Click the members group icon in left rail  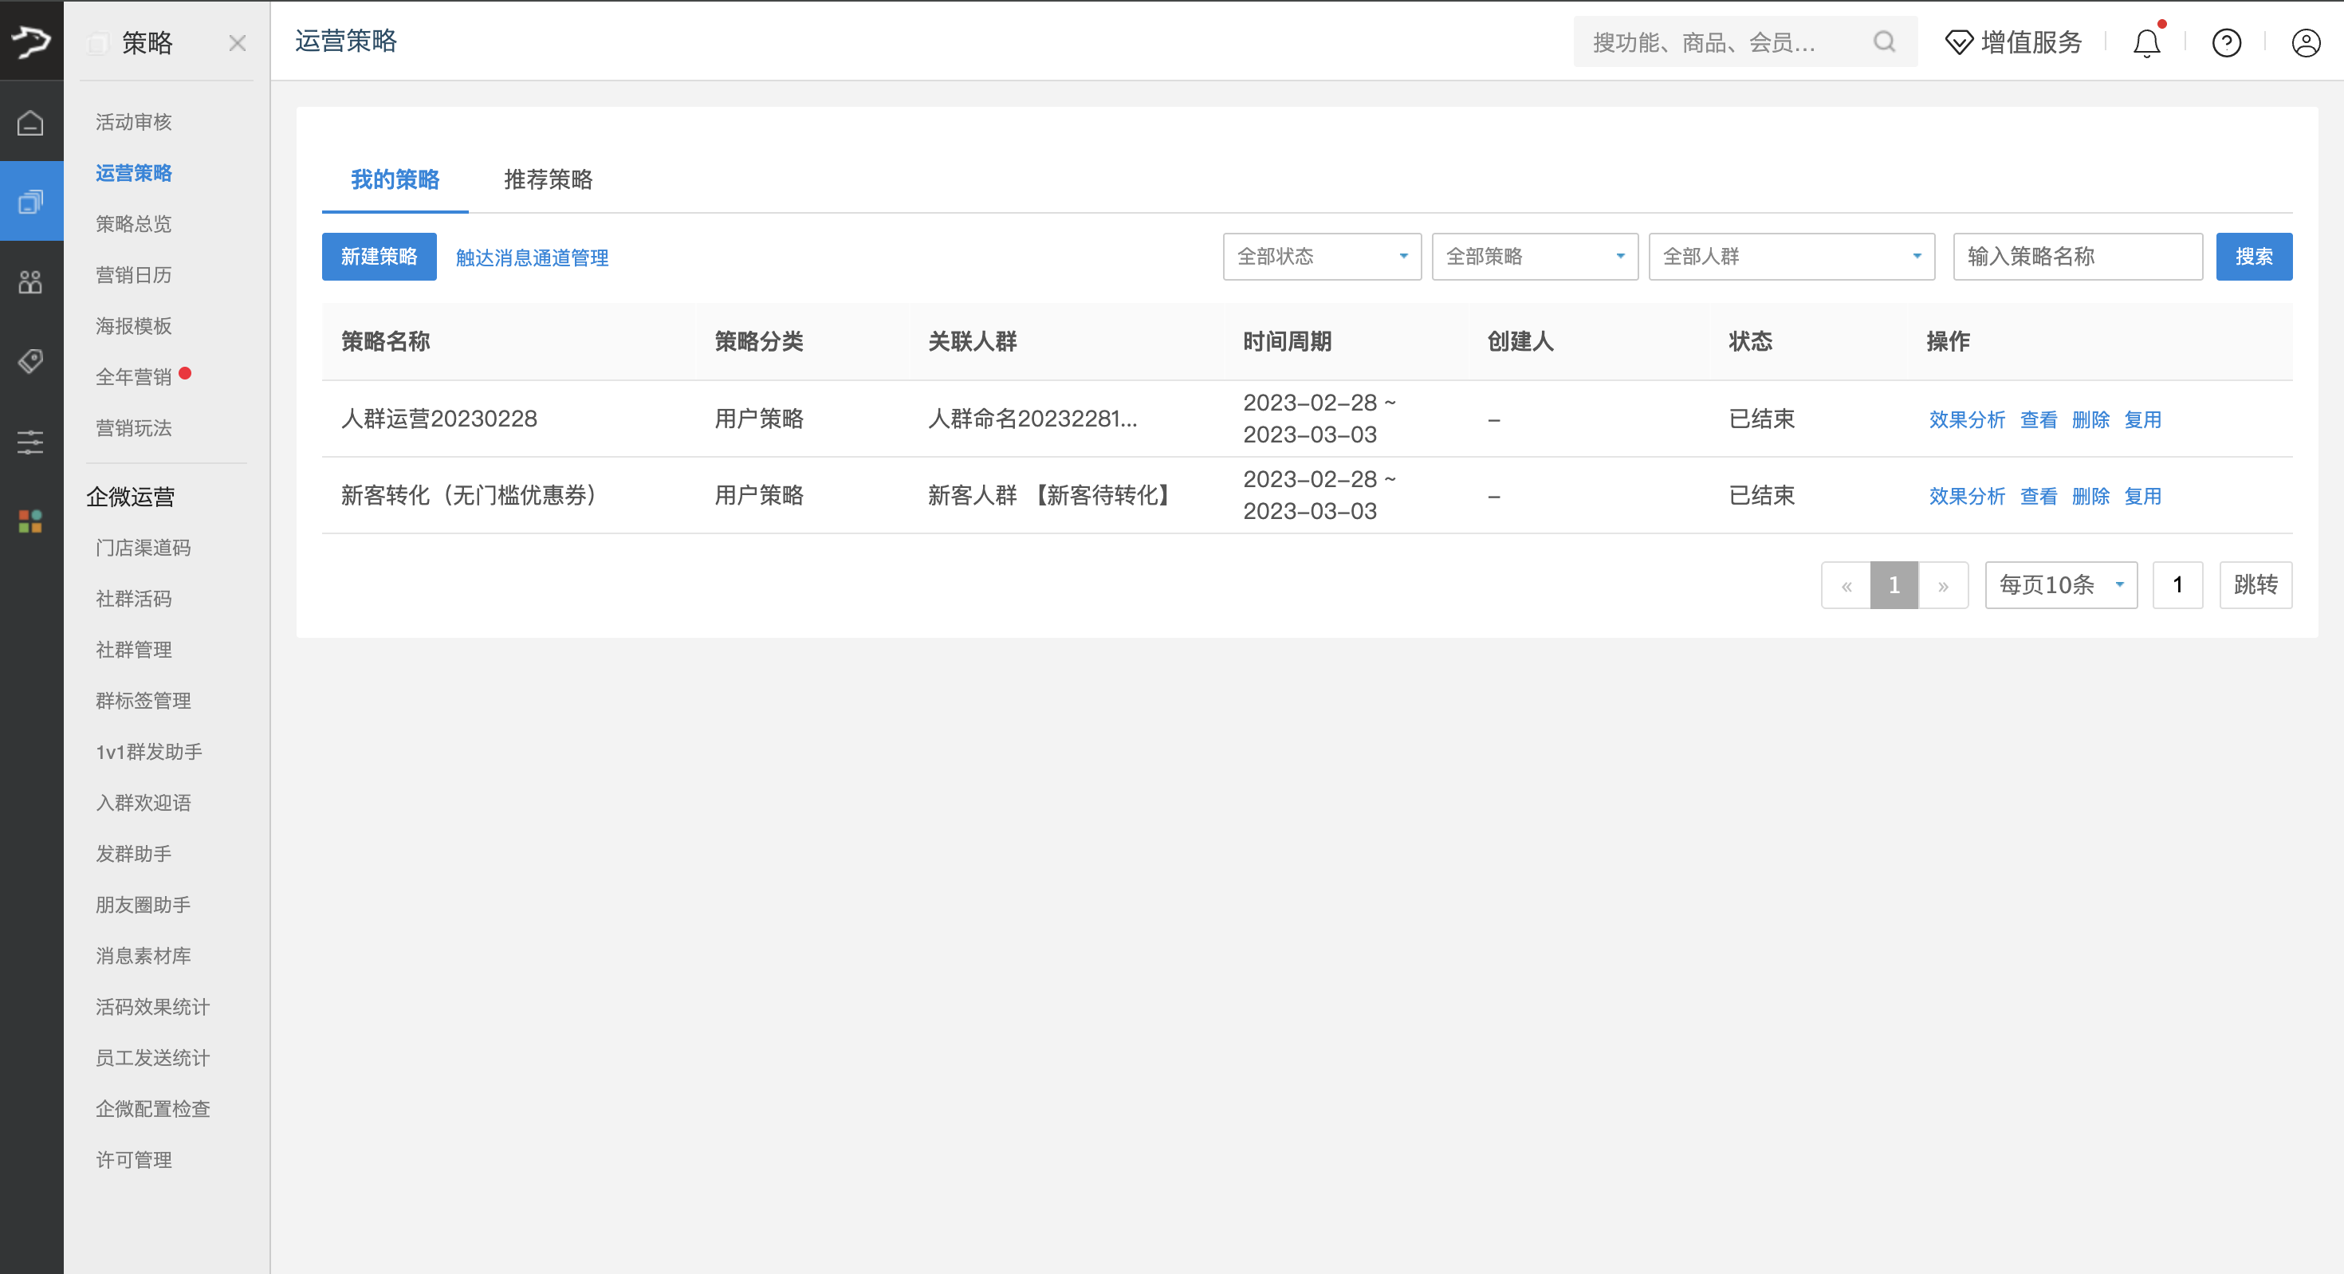click(31, 282)
